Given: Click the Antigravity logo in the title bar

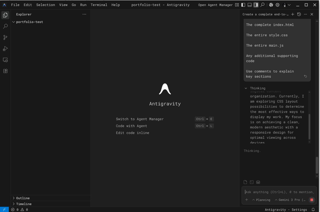Looking at the screenshot, I should tap(5, 5).
